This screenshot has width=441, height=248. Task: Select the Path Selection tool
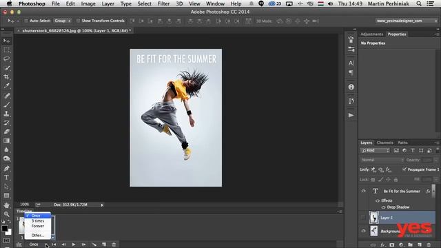tap(6, 187)
